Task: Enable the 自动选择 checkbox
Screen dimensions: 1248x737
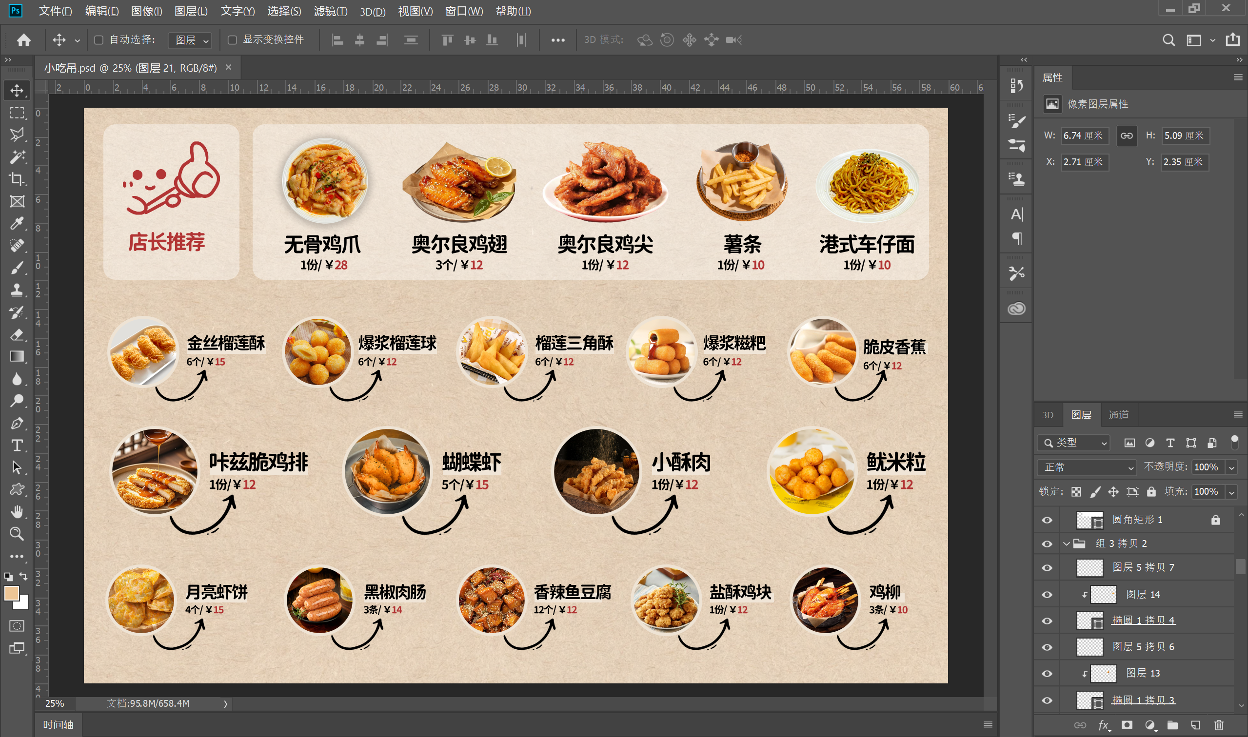Action: [x=99, y=40]
